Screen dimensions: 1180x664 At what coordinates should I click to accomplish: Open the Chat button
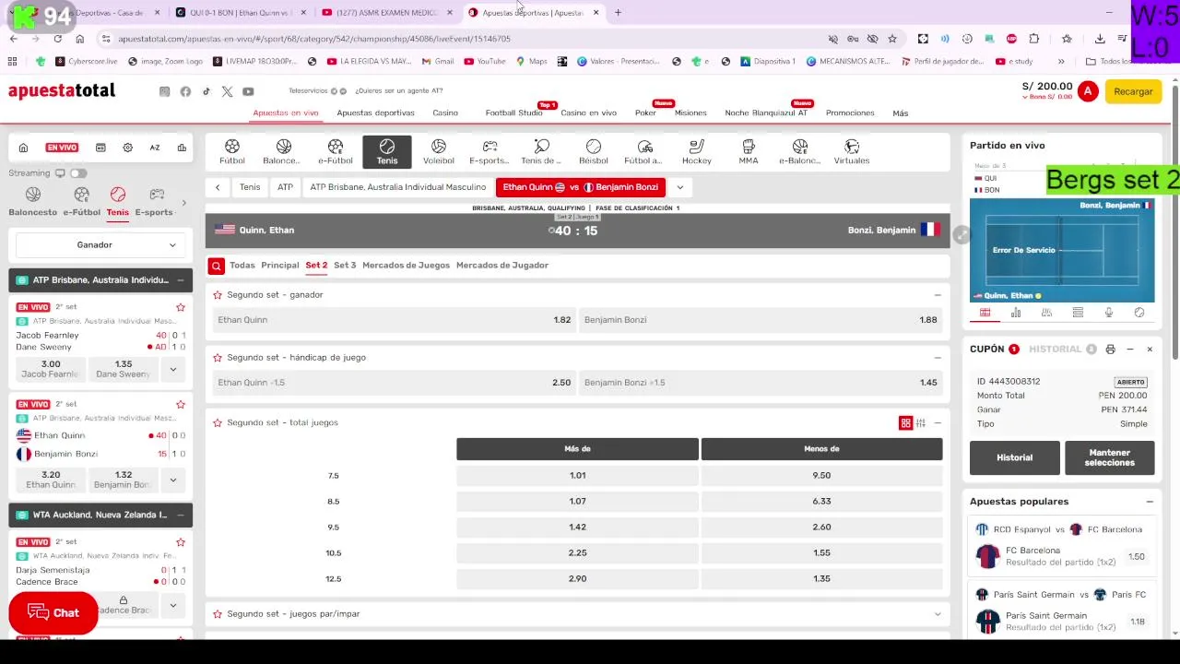point(53,613)
